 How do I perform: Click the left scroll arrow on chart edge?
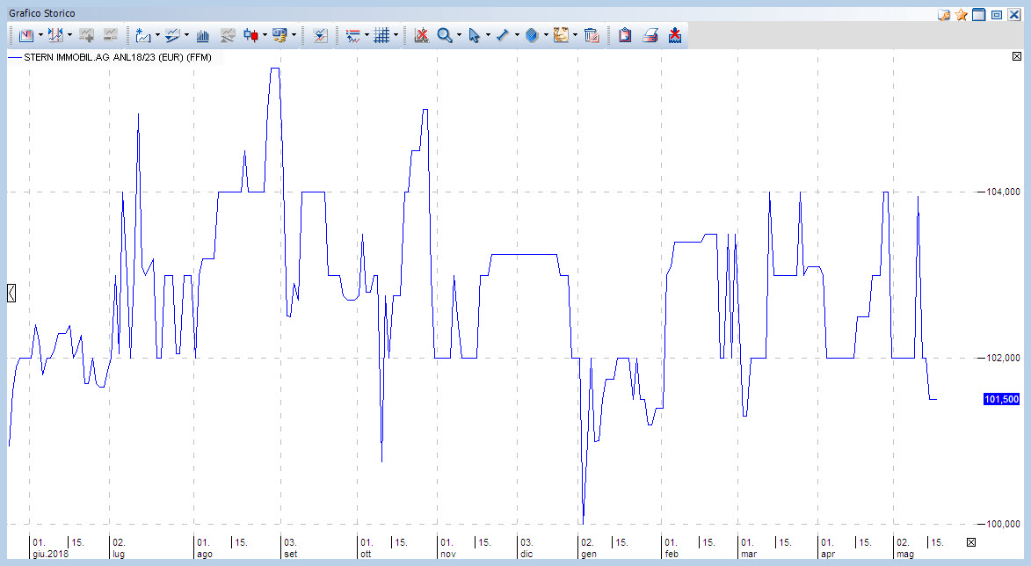[x=11, y=293]
